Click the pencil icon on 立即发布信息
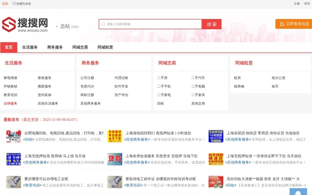Screen dimensions: 312x195 point(281,24)
